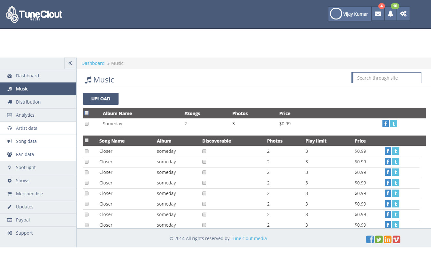Click Distribution truck icon in sidebar
The image size is (431, 257).
pyautogui.click(x=10, y=102)
